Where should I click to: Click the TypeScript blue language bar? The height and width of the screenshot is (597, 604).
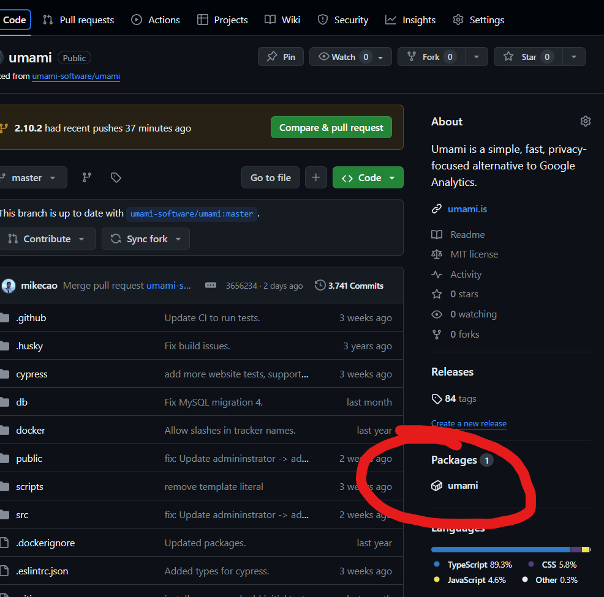(x=500, y=549)
